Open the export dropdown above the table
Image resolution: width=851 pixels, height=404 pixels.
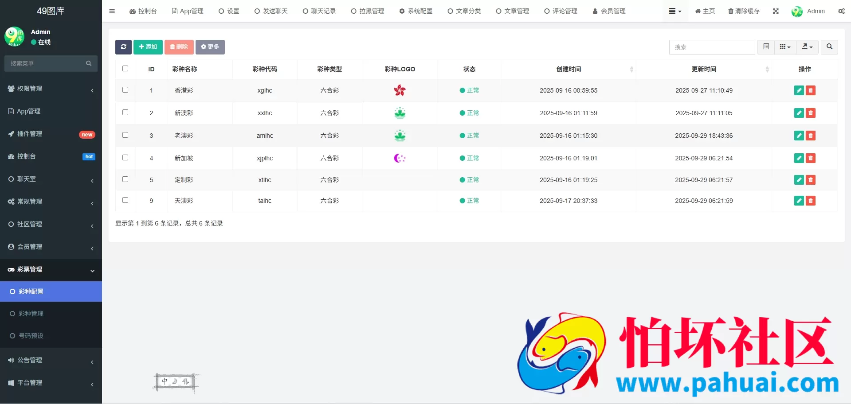[x=807, y=47]
